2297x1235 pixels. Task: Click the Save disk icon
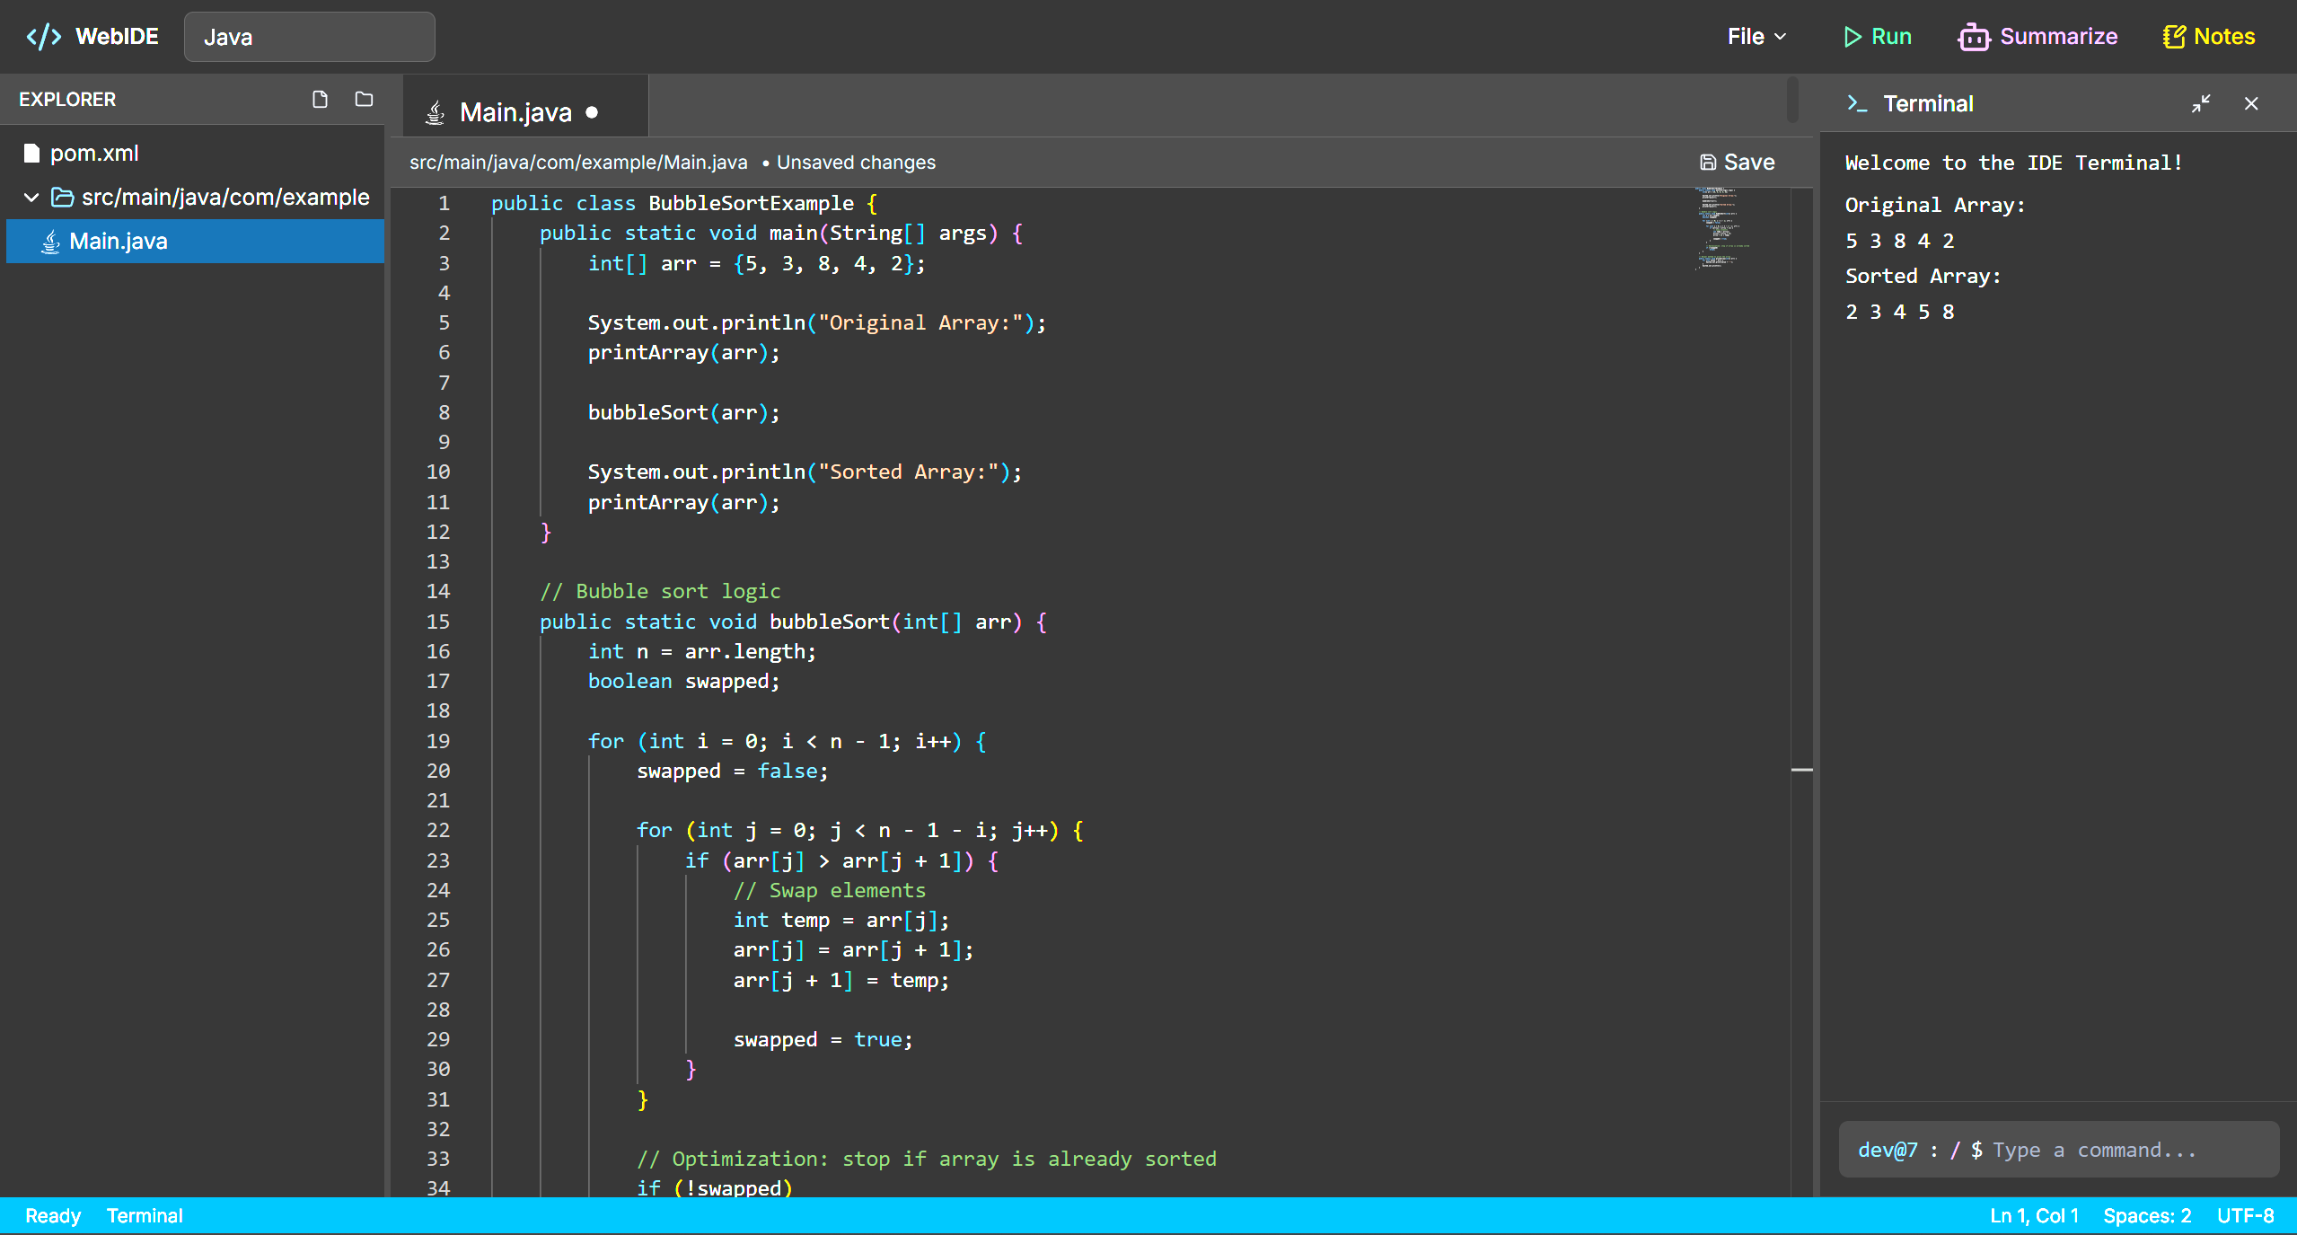pos(1707,163)
